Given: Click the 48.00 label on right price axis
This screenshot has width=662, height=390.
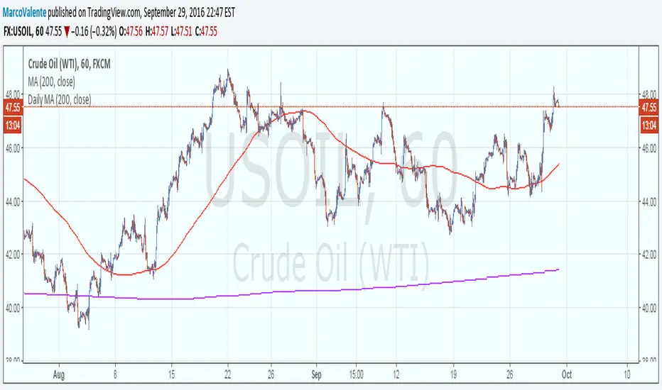Looking at the screenshot, I should click(649, 94).
